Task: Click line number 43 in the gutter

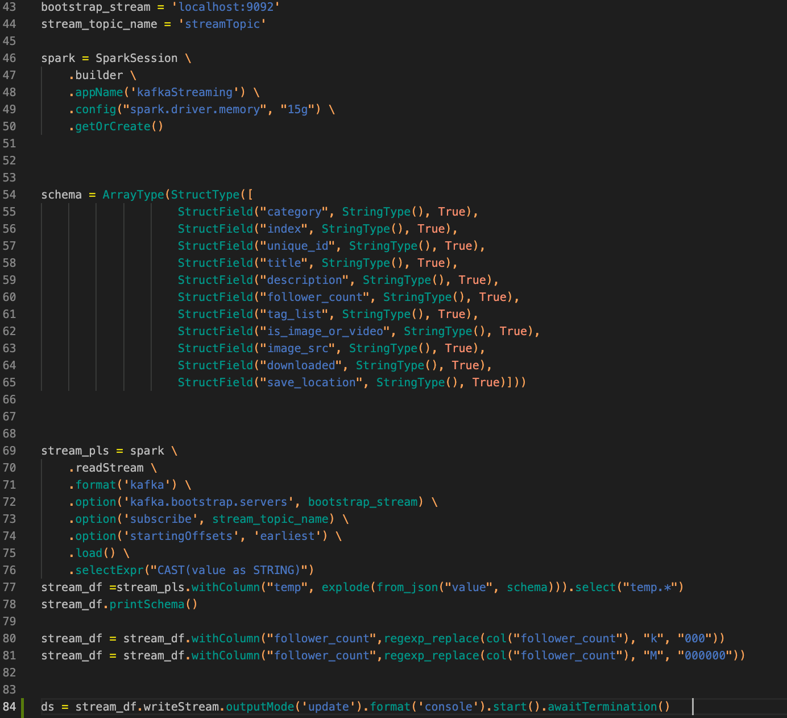Action: click(10, 7)
